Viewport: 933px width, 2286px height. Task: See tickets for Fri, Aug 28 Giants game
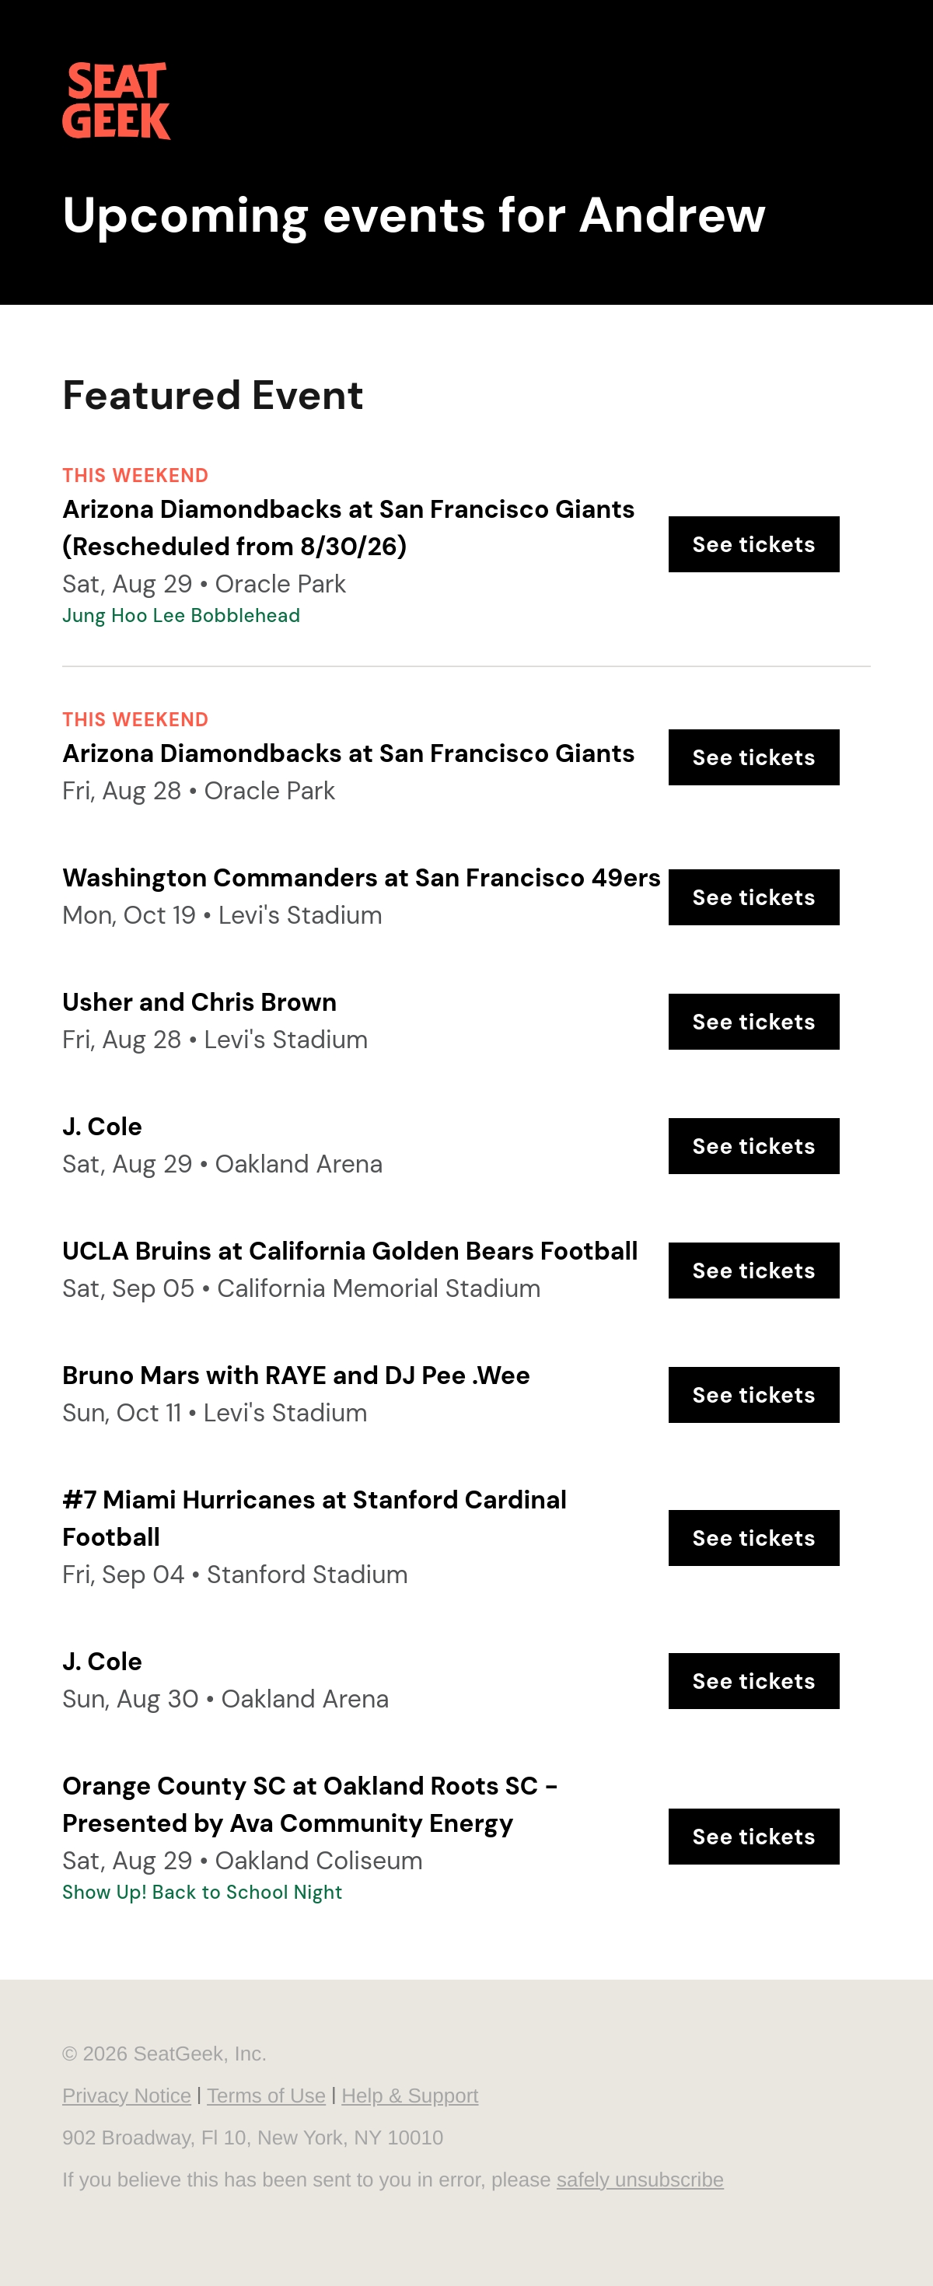click(x=753, y=757)
